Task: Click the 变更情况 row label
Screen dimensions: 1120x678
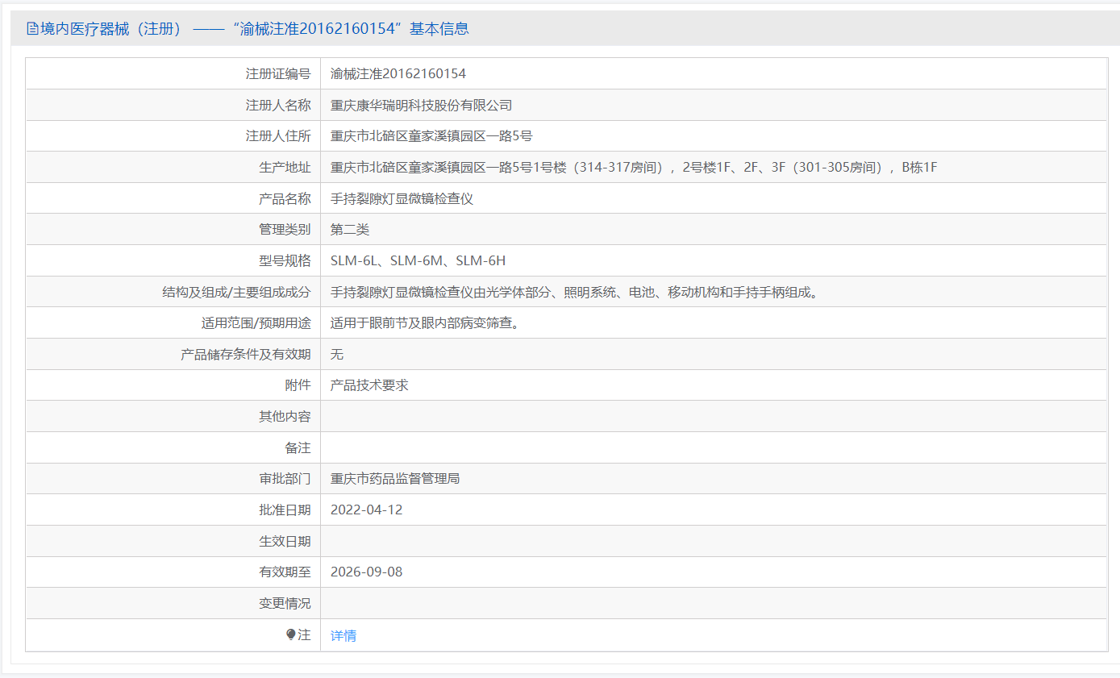Action: click(285, 604)
